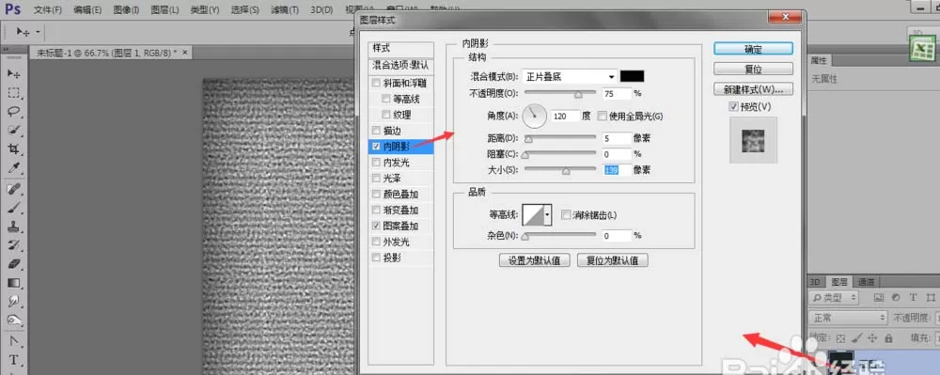Lock layer position icon
The height and width of the screenshot is (375, 940).
873,337
